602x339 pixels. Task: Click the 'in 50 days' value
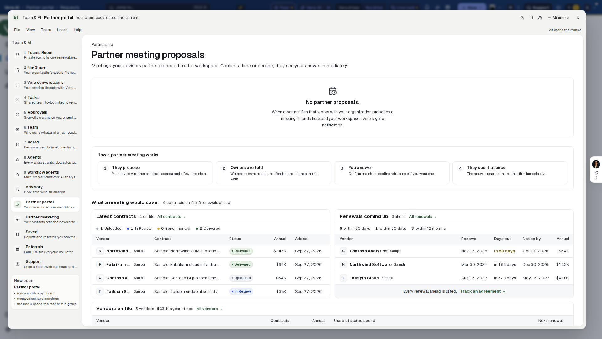click(x=504, y=251)
